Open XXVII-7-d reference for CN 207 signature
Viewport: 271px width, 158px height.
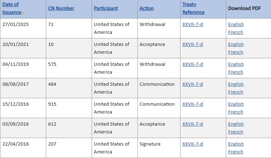[x=193, y=144]
